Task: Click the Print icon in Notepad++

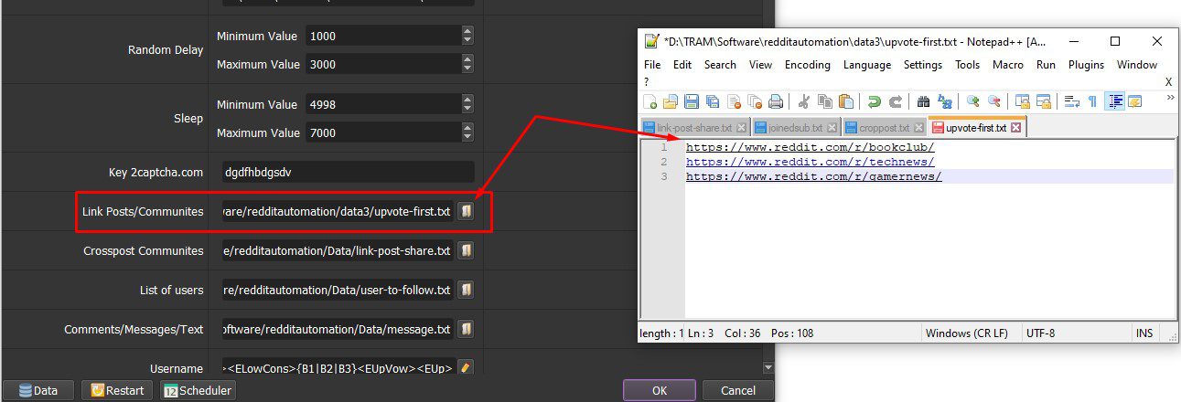Action: point(776,101)
